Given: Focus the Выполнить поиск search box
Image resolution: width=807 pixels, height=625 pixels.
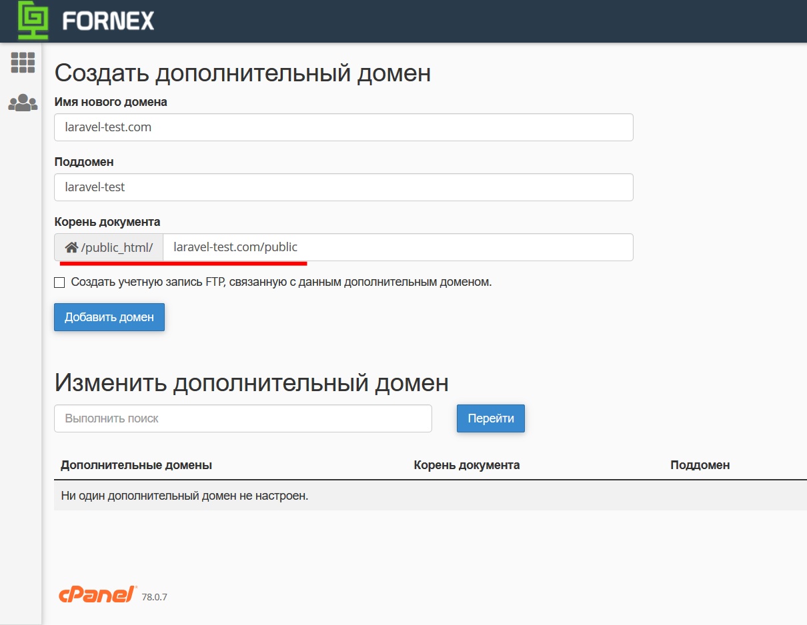Looking at the screenshot, I should click(243, 418).
